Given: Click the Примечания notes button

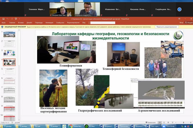Looking at the screenshot, I should [151, 122].
